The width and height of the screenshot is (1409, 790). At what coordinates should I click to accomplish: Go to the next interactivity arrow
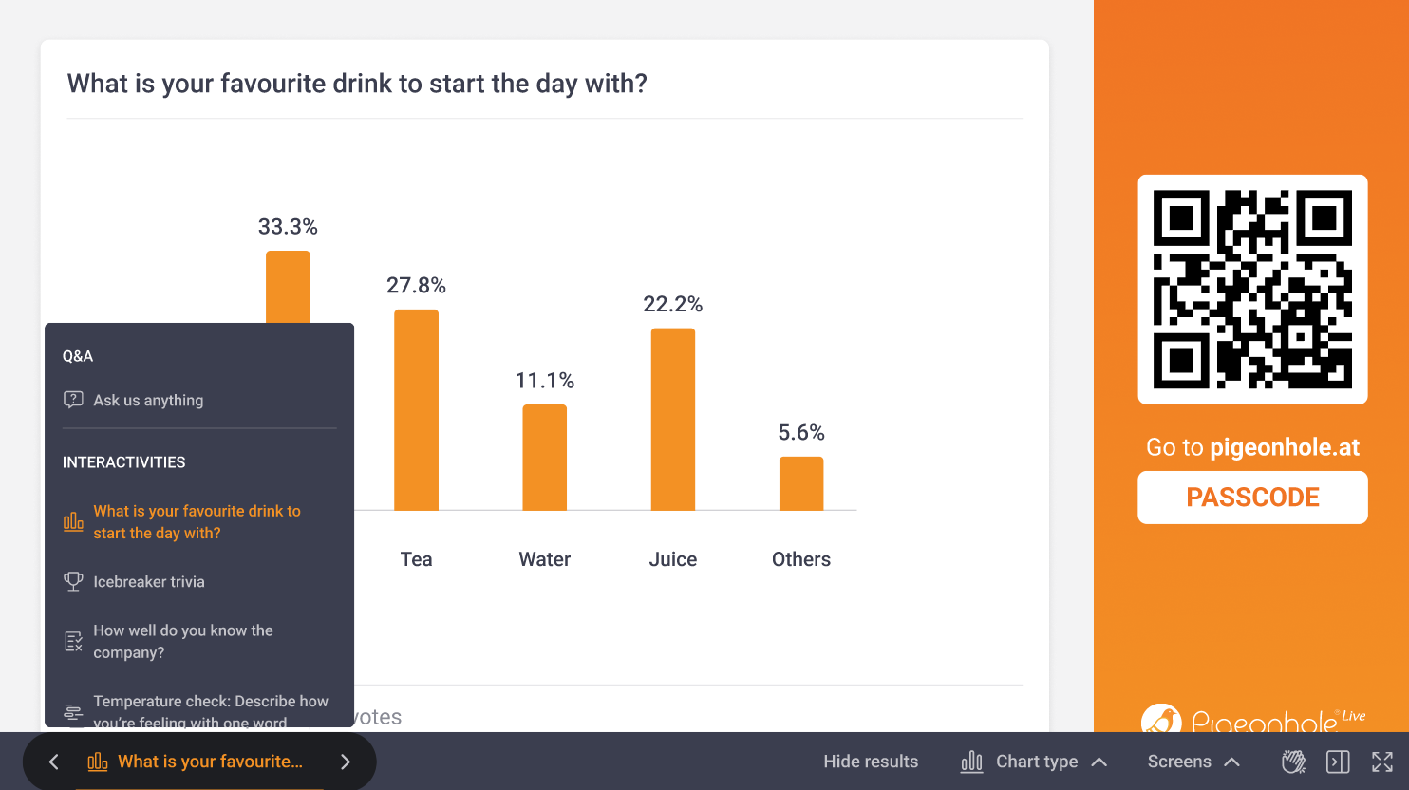point(346,762)
